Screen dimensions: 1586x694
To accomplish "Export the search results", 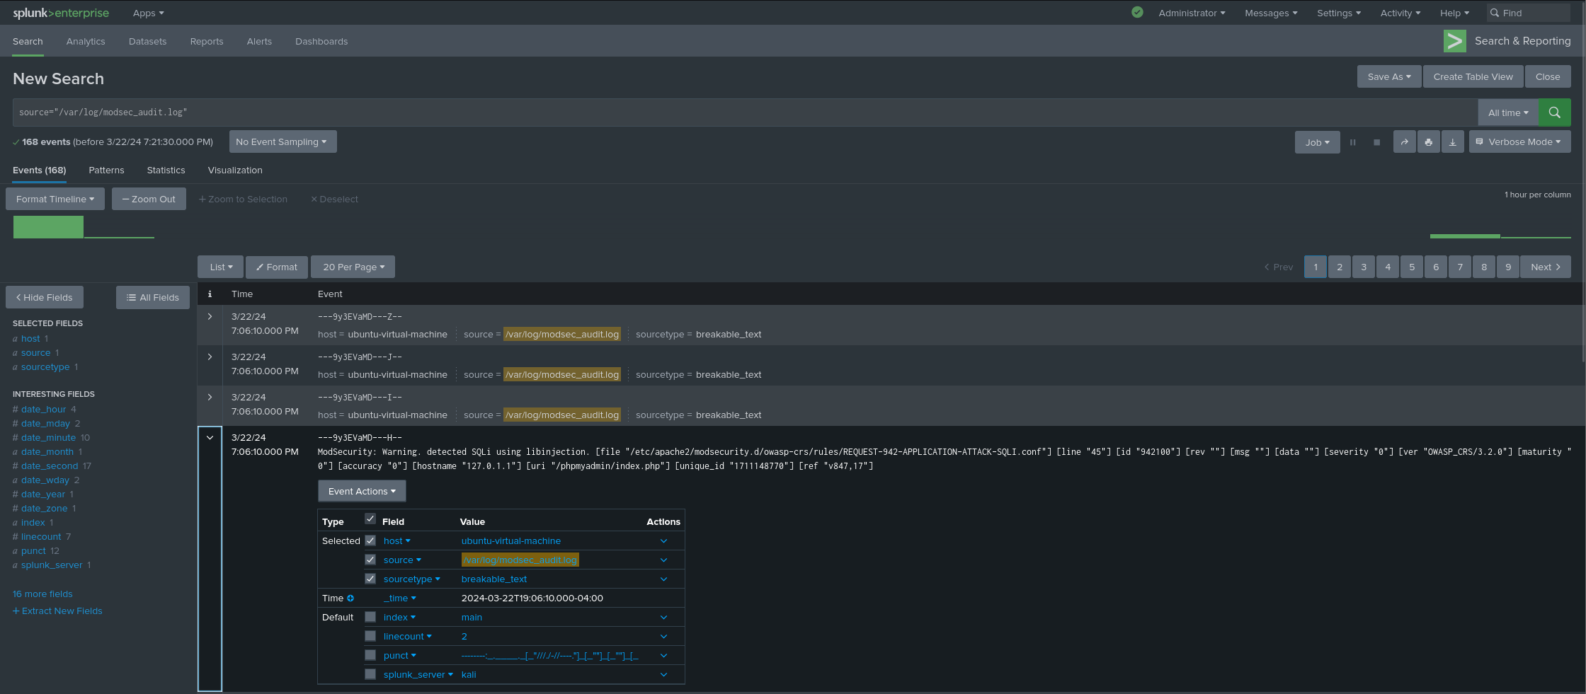I will pos(1452,142).
